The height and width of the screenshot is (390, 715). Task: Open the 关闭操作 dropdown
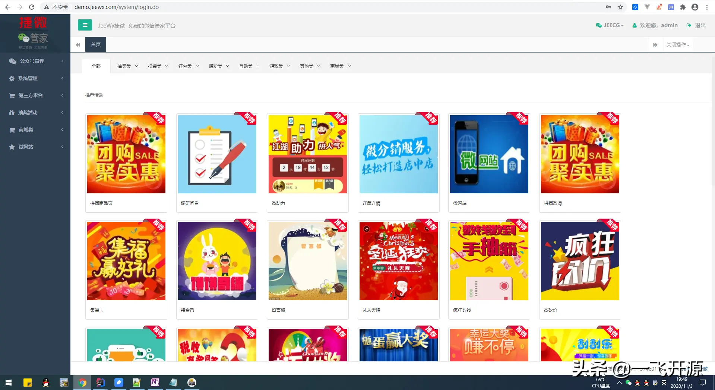pos(678,45)
